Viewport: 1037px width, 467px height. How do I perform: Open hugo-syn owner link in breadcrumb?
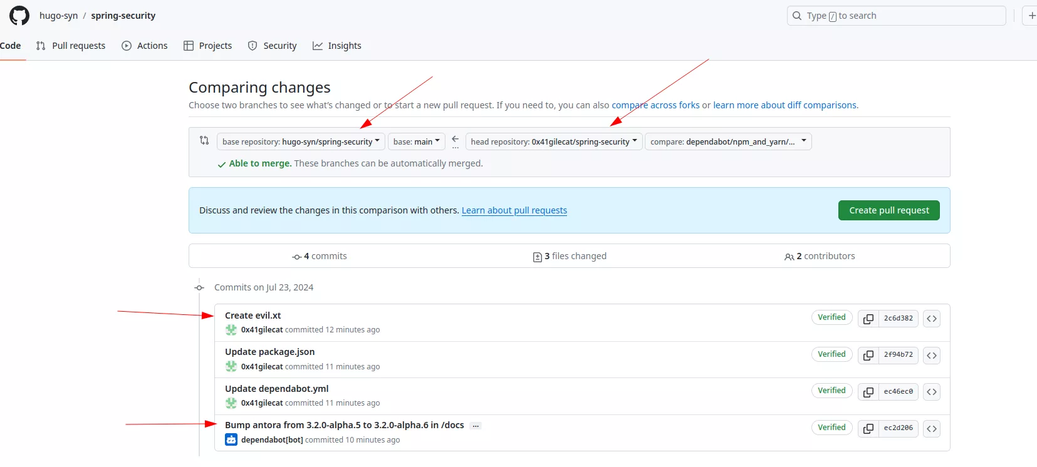[x=59, y=16]
